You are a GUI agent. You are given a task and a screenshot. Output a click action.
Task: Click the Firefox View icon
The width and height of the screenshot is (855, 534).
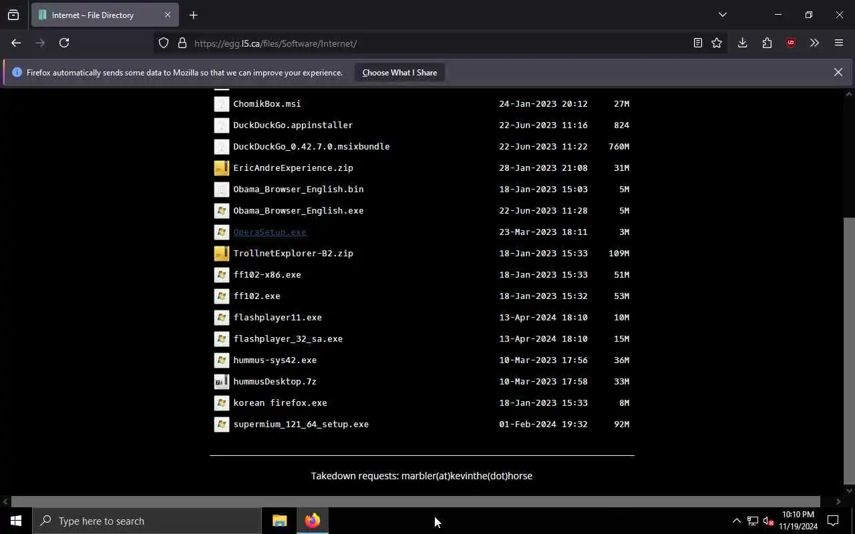click(x=13, y=15)
